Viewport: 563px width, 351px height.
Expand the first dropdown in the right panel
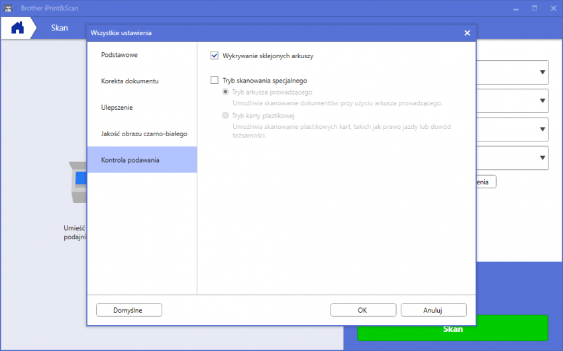[x=542, y=73]
